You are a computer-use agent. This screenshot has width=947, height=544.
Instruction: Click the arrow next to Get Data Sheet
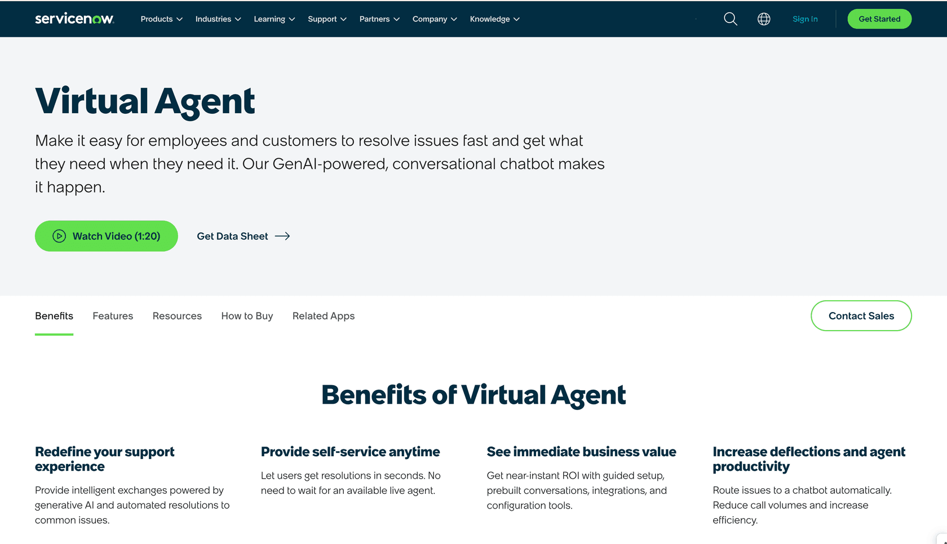(x=282, y=236)
